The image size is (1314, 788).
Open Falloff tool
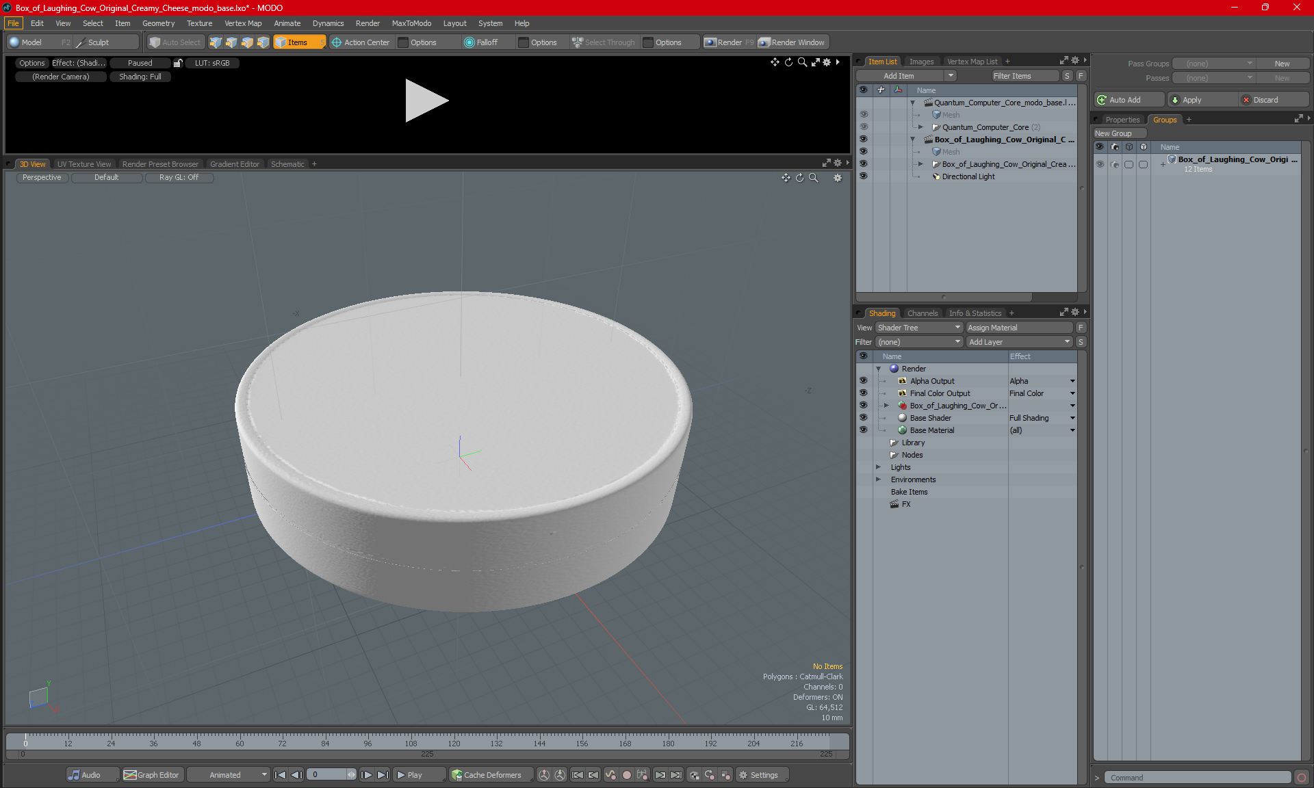pyautogui.click(x=481, y=42)
